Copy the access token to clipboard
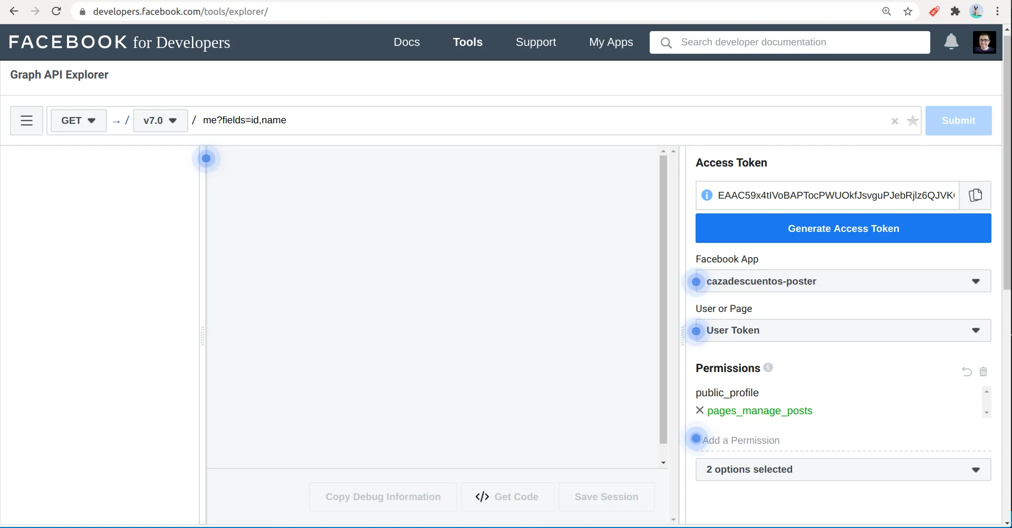 pos(975,195)
